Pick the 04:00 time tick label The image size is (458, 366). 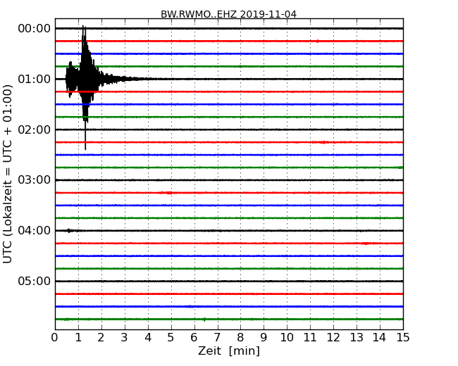click(35, 231)
